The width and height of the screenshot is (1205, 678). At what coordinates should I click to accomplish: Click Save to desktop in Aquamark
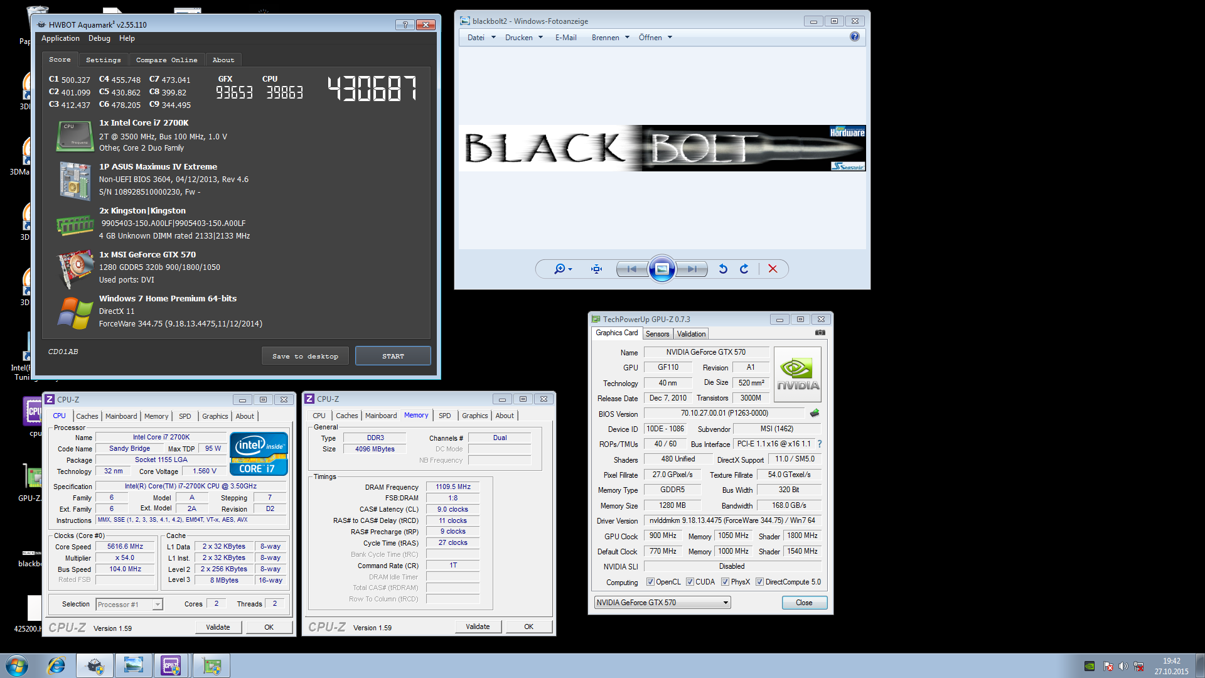[305, 356]
